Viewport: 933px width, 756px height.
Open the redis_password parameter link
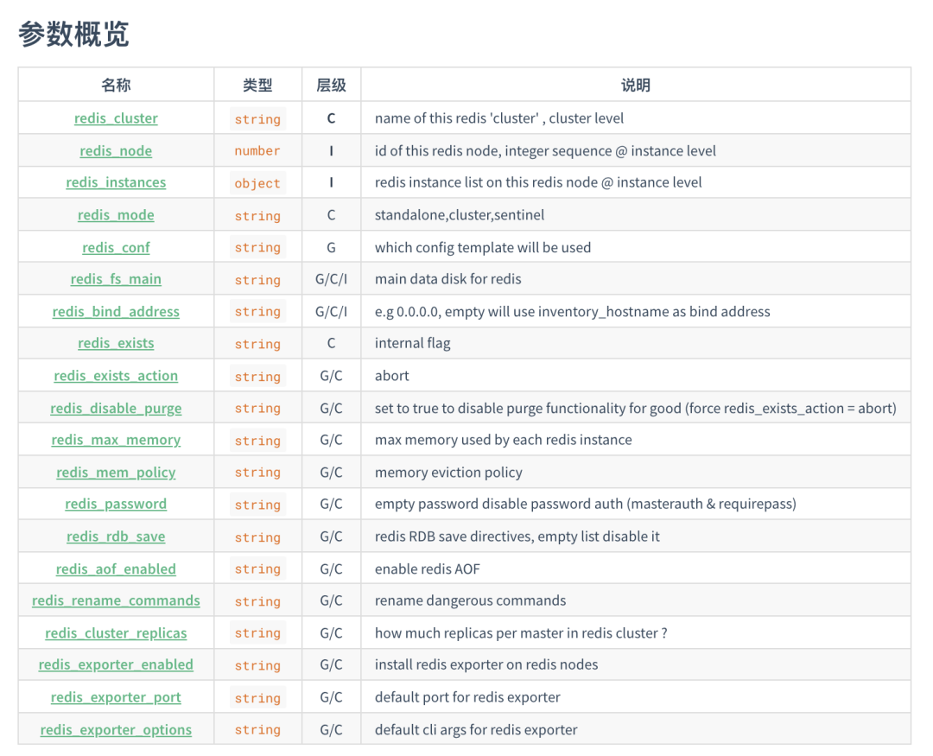pyautogui.click(x=116, y=504)
